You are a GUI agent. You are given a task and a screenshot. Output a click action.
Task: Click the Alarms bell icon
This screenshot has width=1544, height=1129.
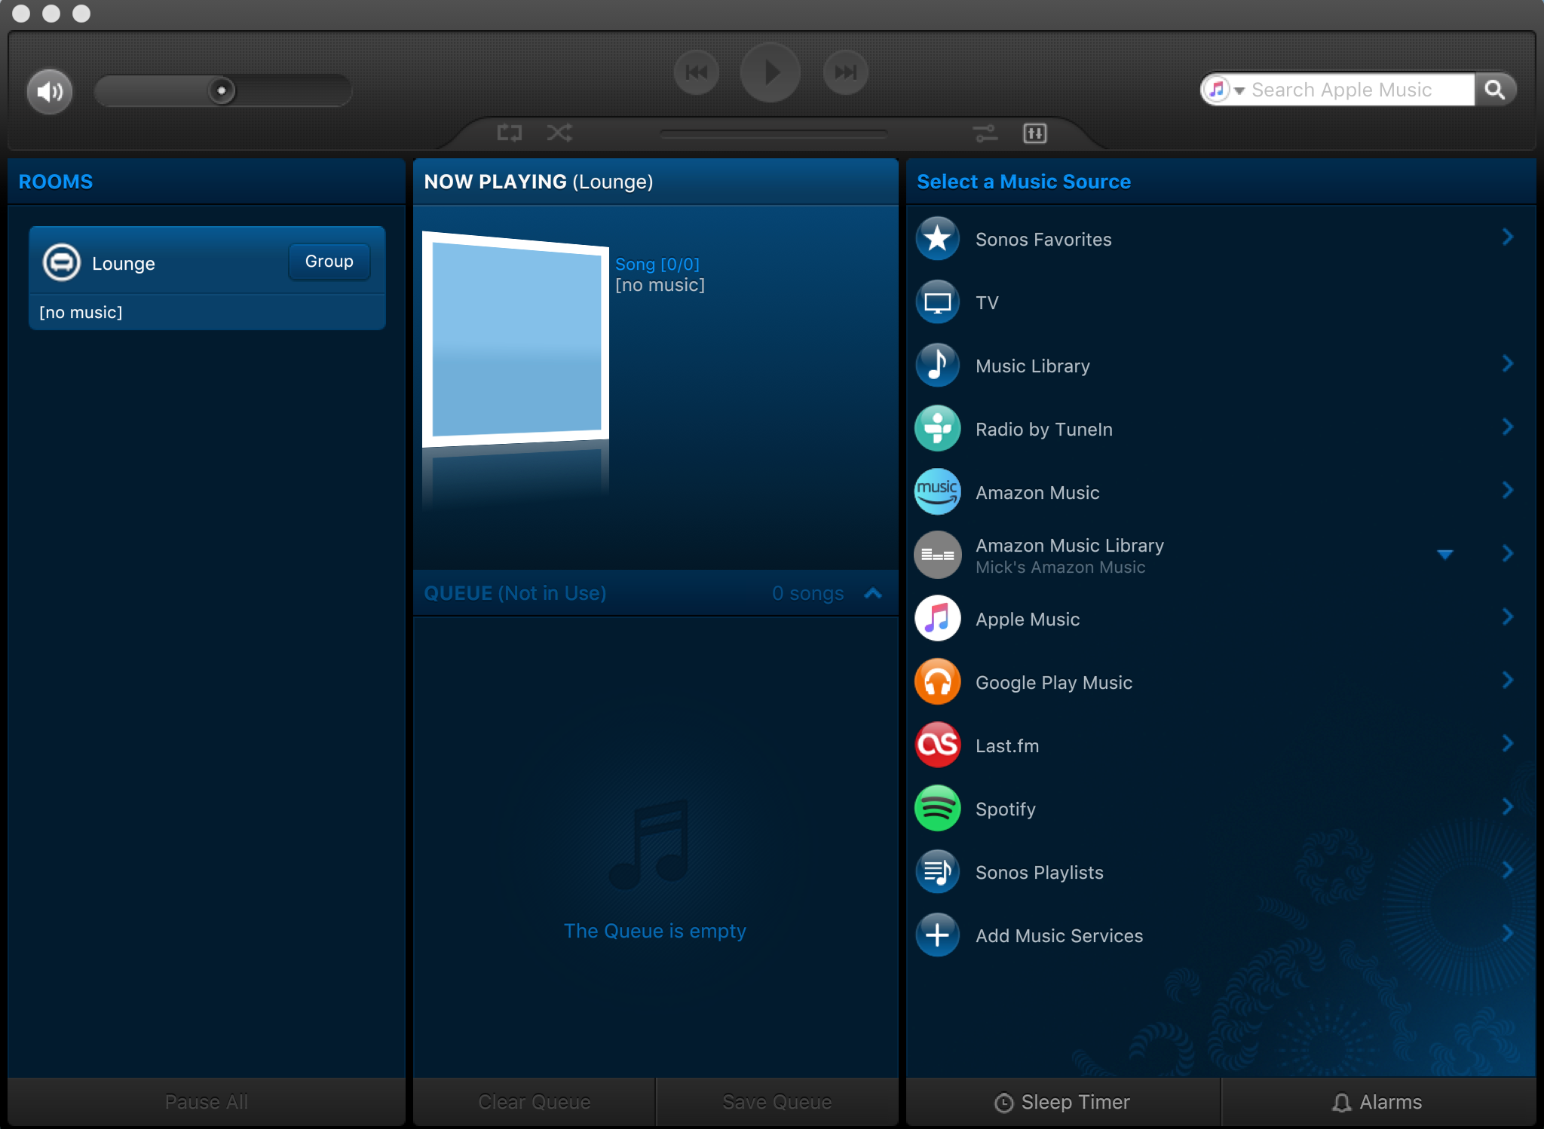1341,1103
